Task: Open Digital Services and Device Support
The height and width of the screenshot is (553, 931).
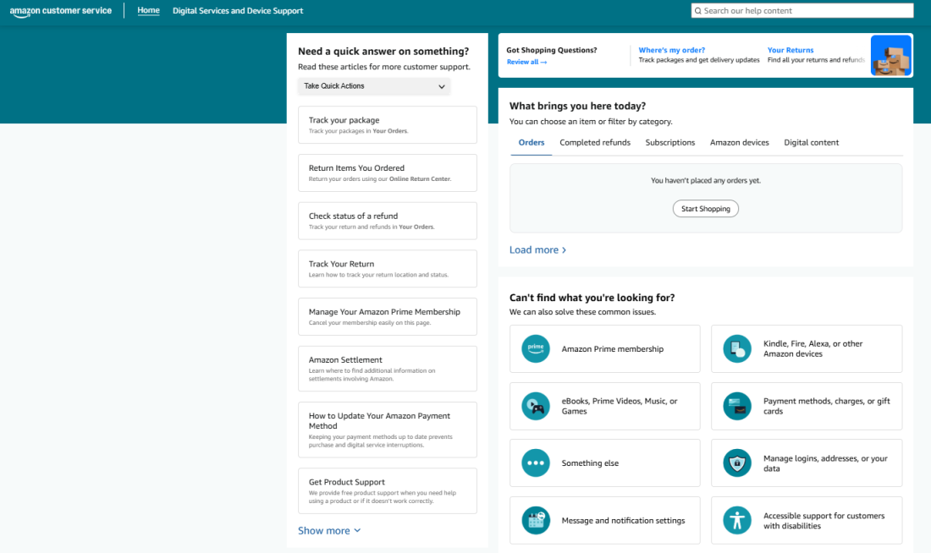Action: 238,11
